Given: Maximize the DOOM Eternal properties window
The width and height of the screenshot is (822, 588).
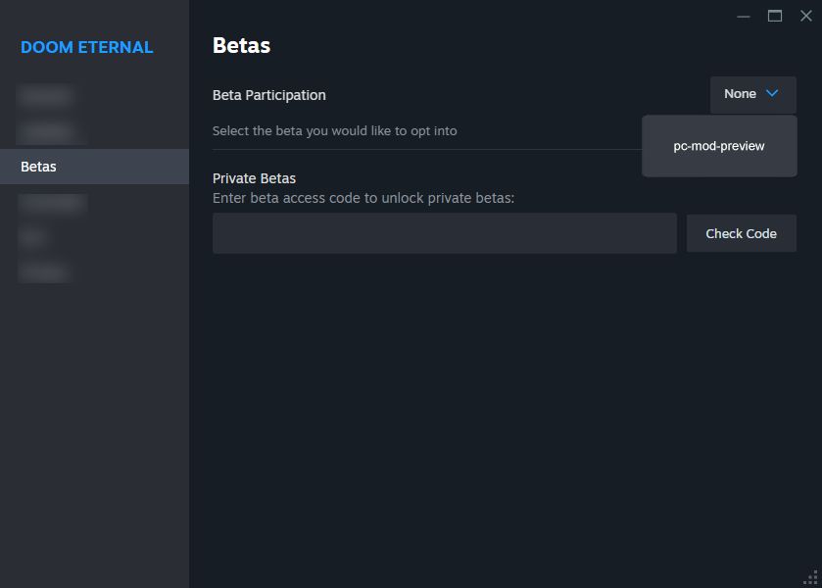Looking at the screenshot, I should tap(775, 16).
